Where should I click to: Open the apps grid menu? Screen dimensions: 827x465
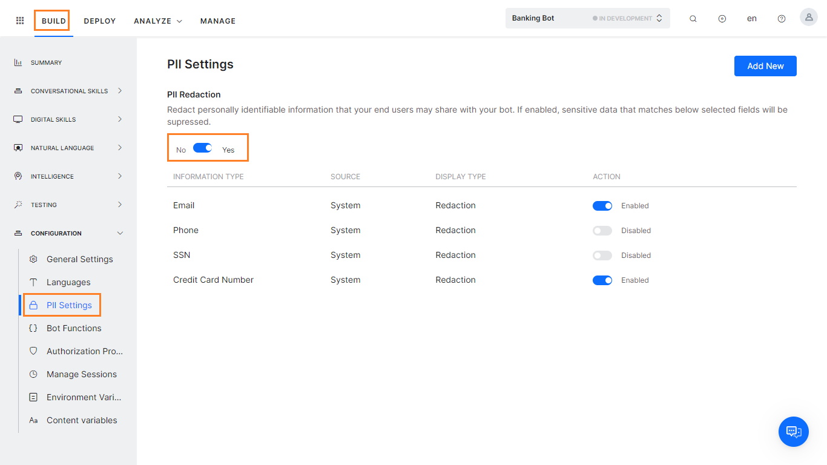19,20
